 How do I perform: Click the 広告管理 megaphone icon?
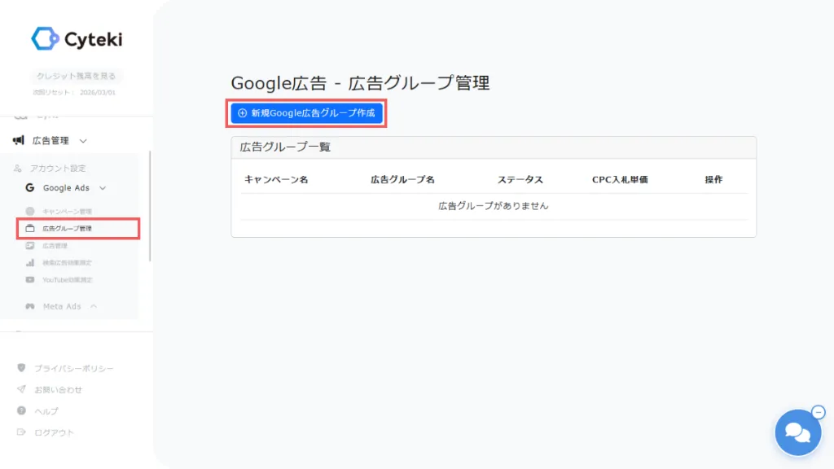[x=19, y=140]
